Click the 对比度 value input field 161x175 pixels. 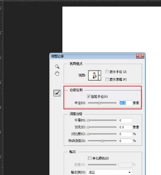(125, 134)
